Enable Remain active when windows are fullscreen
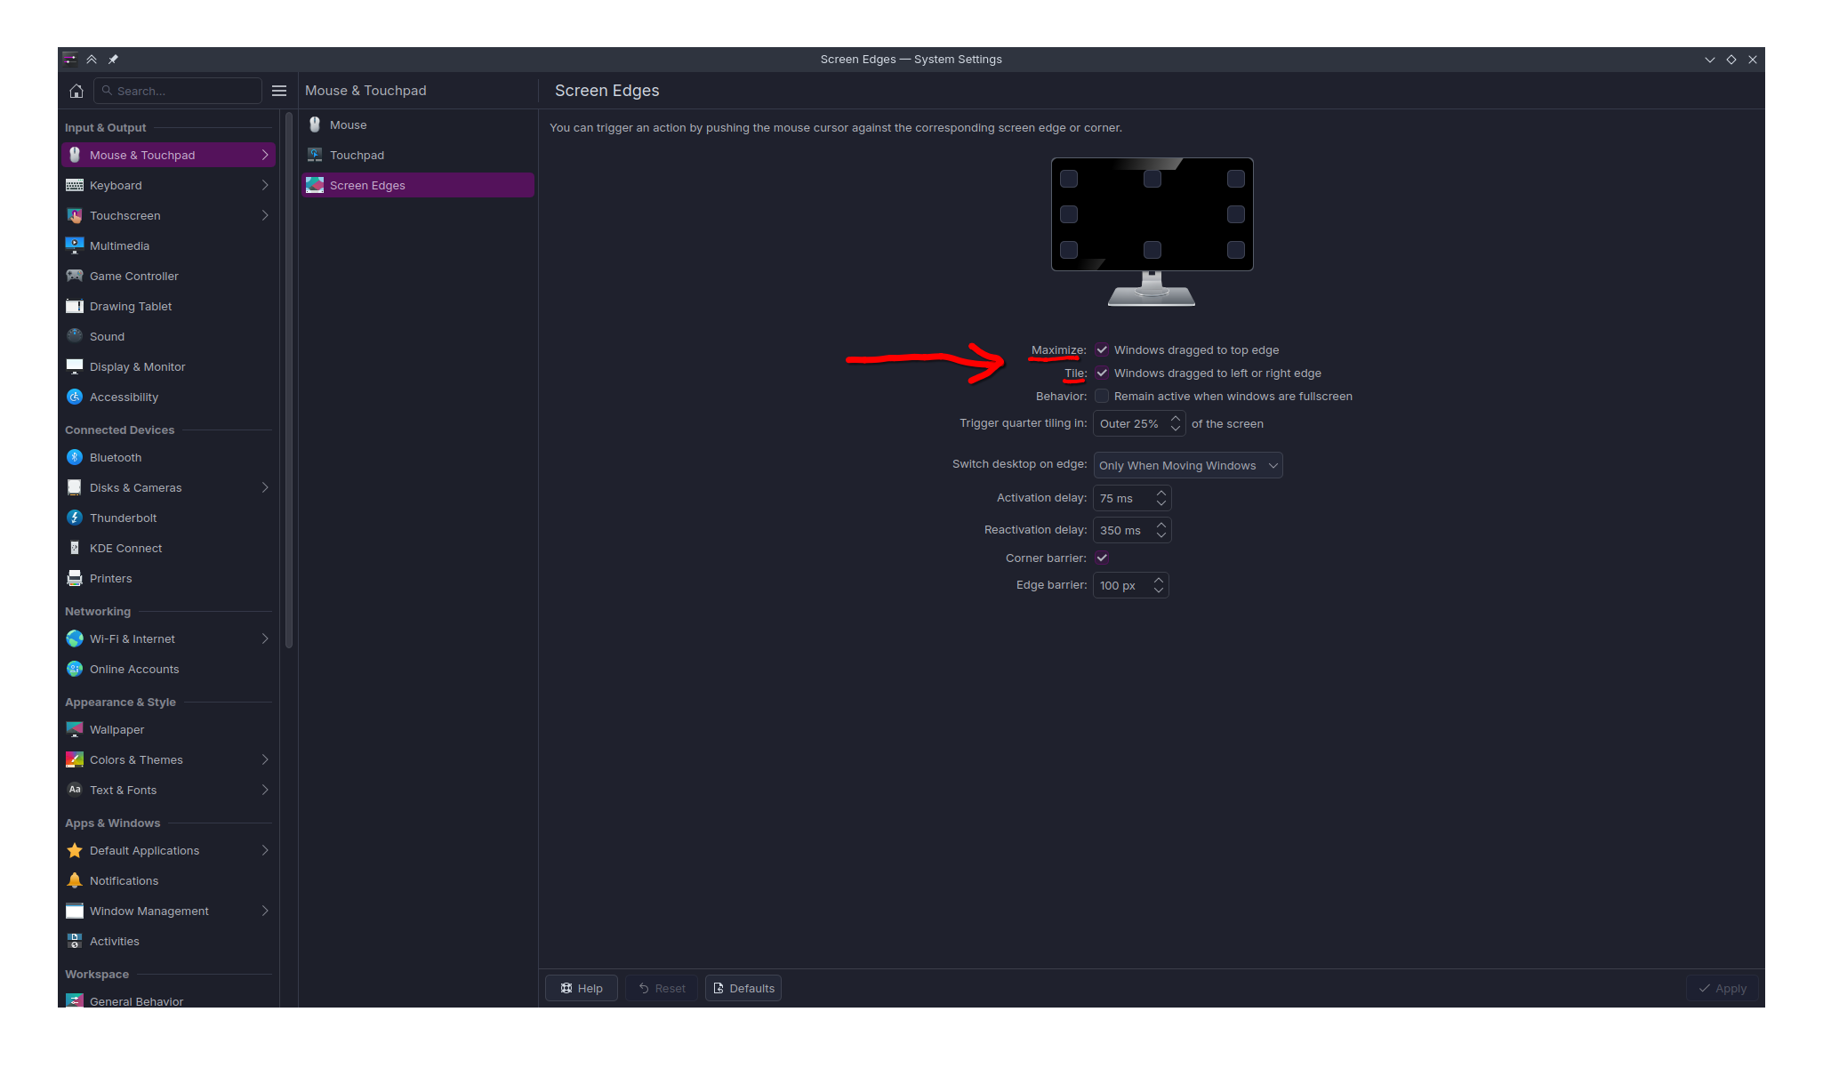1823x1076 pixels. (1102, 396)
